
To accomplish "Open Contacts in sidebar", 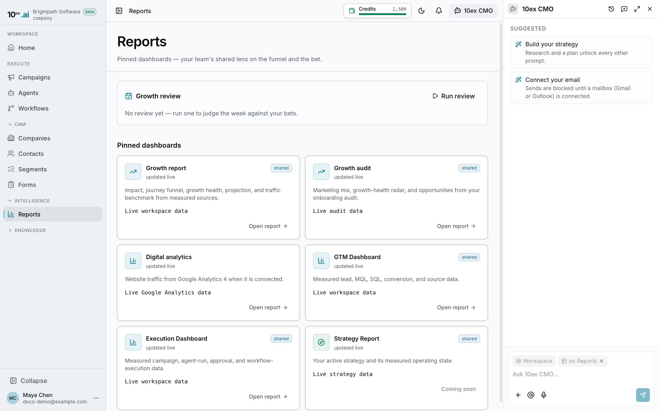I will click(x=53, y=154).
